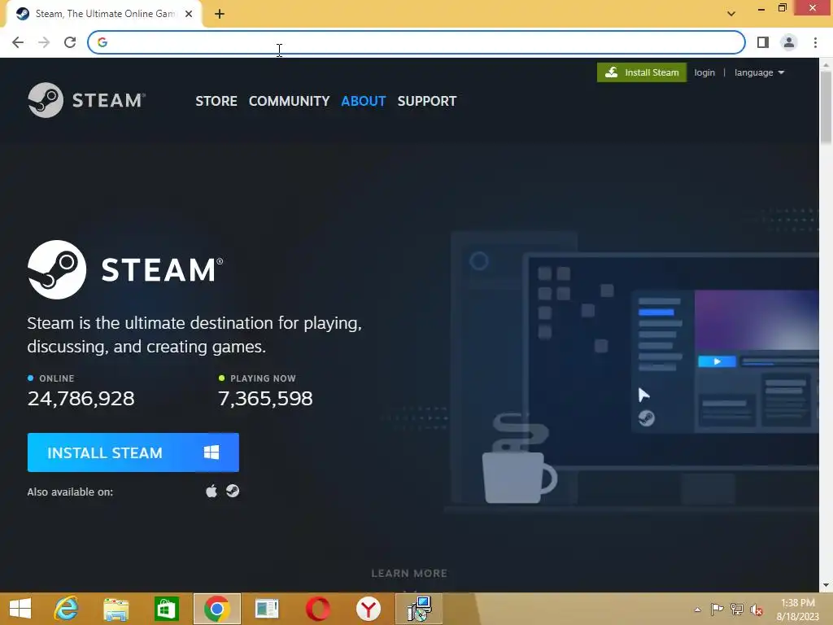Focus the browser address bar
833x625 pixels.
click(x=416, y=42)
